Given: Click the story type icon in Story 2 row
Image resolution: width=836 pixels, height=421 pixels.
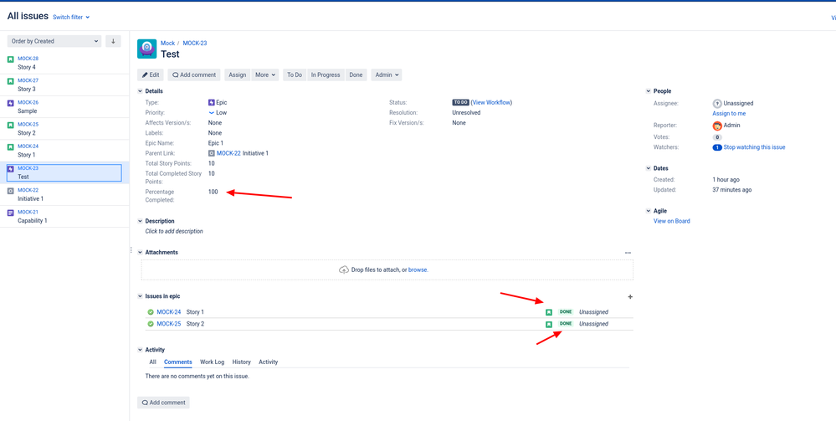Looking at the screenshot, I should [549, 325].
